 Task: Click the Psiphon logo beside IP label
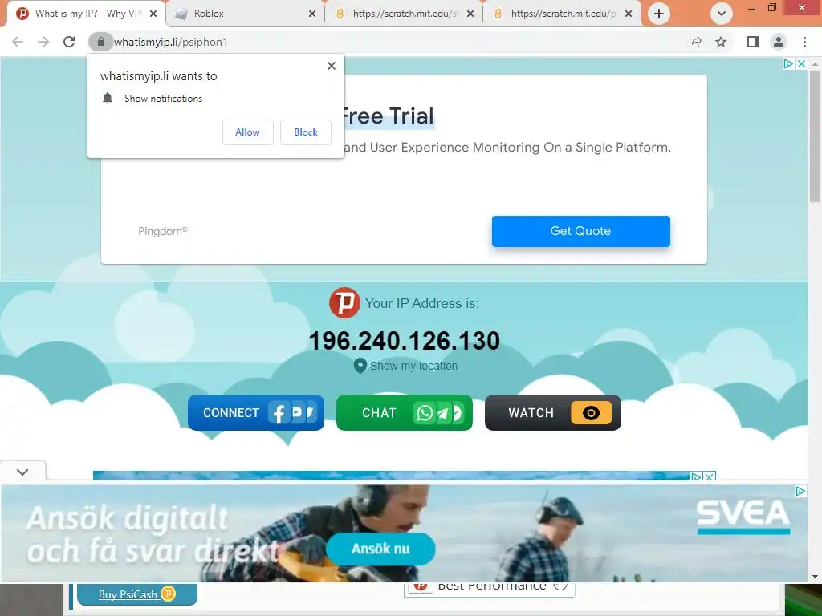click(x=344, y=302)
